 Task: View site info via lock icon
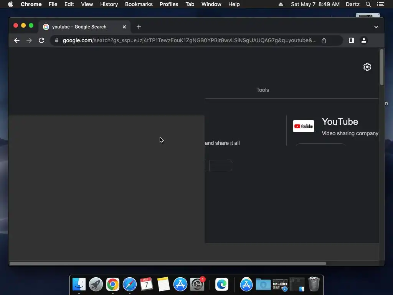(x=57, y=40)
